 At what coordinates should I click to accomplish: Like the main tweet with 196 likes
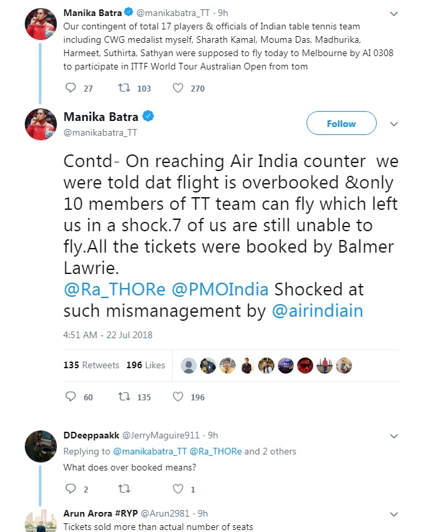[178, 396]
